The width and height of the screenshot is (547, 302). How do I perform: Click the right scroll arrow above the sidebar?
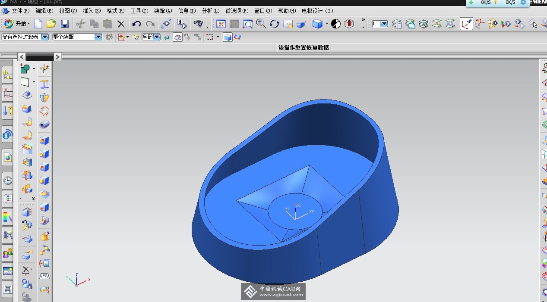coord(58,57)
